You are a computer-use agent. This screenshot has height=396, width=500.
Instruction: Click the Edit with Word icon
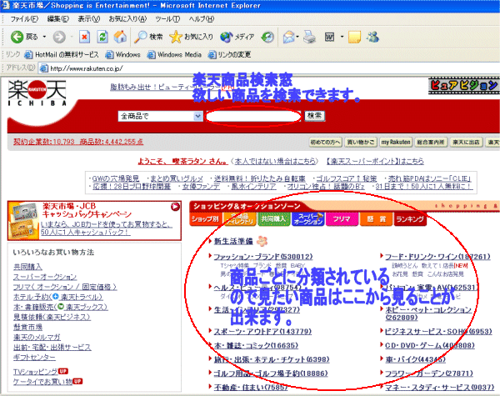[329, 37]
